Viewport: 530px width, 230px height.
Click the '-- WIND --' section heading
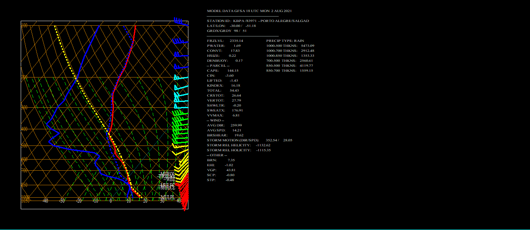216,120
